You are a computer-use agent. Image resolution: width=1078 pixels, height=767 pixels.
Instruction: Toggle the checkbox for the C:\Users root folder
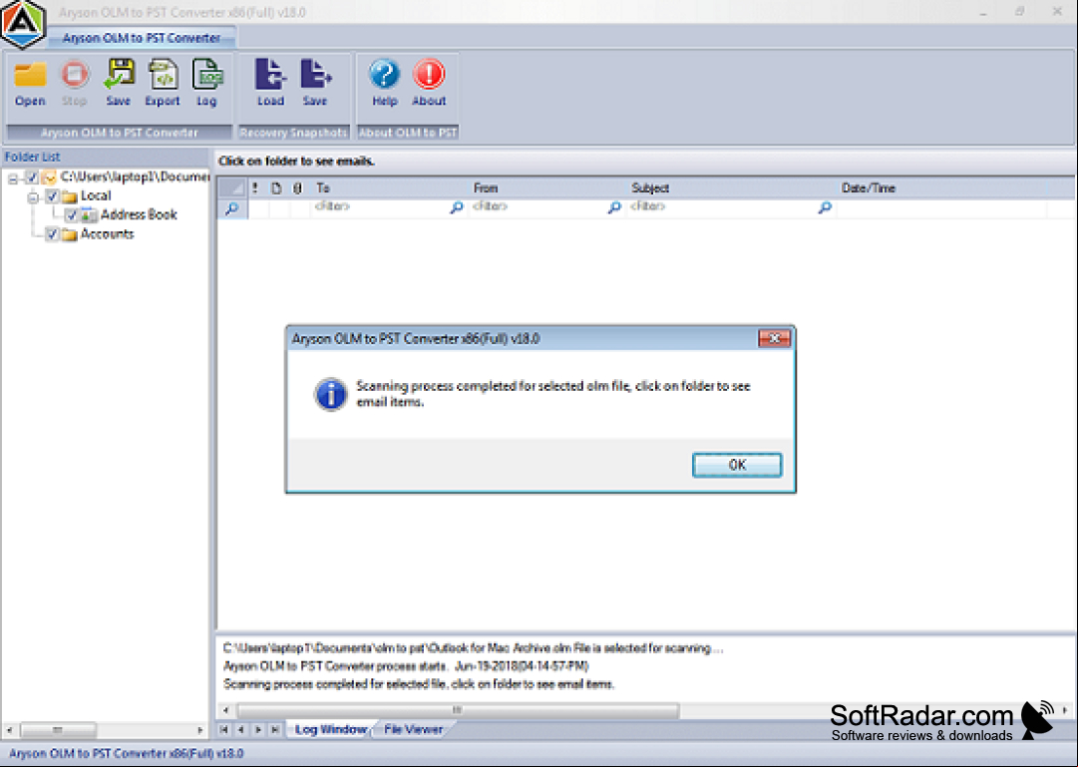pyautogui.click(x=32, y=178)
